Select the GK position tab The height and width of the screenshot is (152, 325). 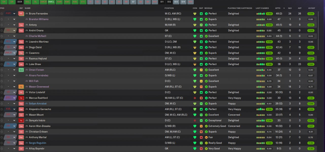[x=4, y=2]
